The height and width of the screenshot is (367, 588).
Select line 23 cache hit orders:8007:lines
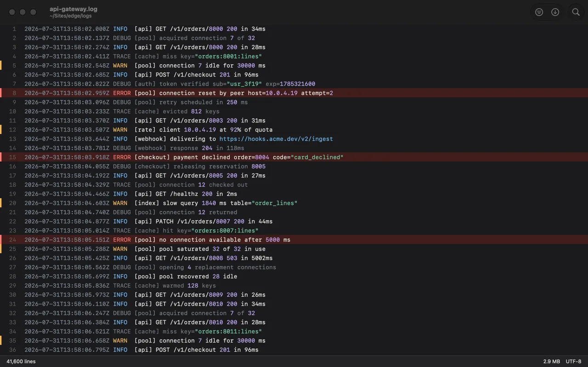(294, 231)
